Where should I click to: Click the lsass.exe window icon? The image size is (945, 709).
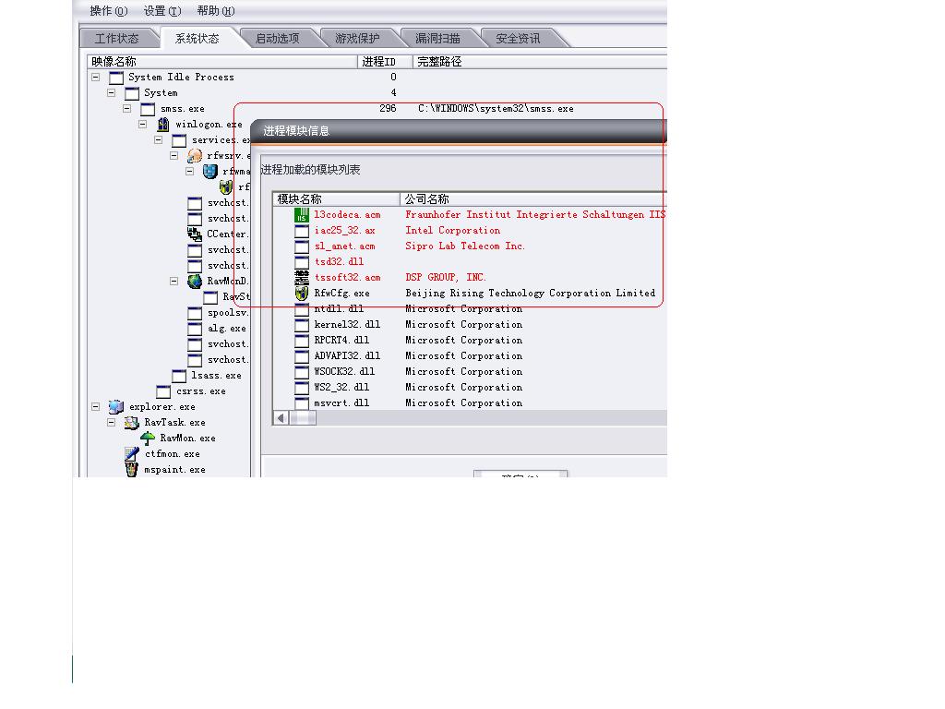(x=179, y=375)
